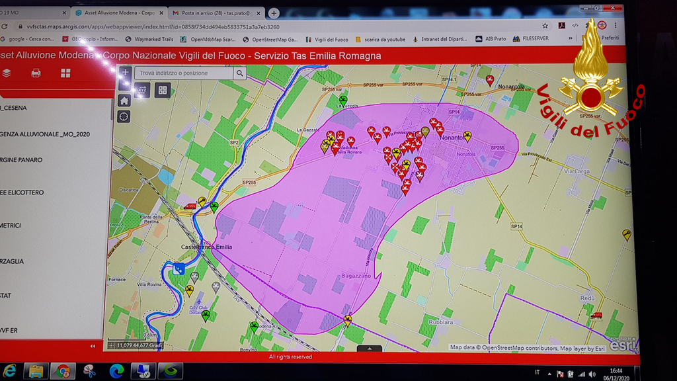
Task: Activate the my location target button
Action: pyautogui.click(x=124, y=116)
